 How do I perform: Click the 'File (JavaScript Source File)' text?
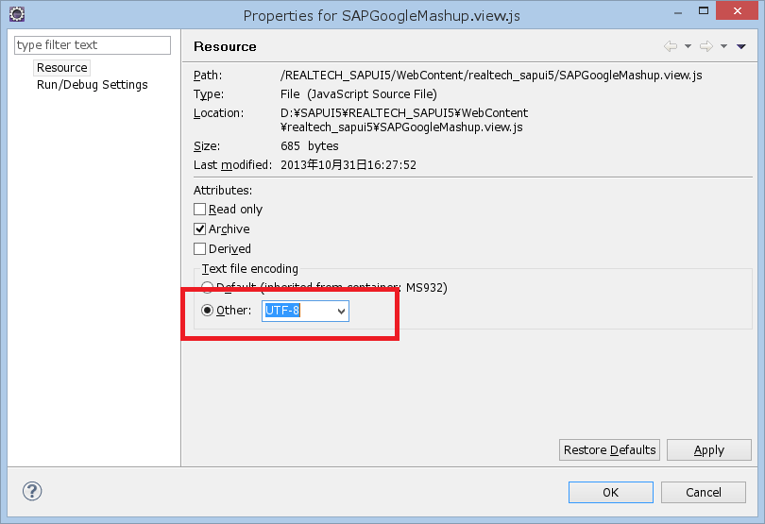pyautogui.click(x=359, y=94)
